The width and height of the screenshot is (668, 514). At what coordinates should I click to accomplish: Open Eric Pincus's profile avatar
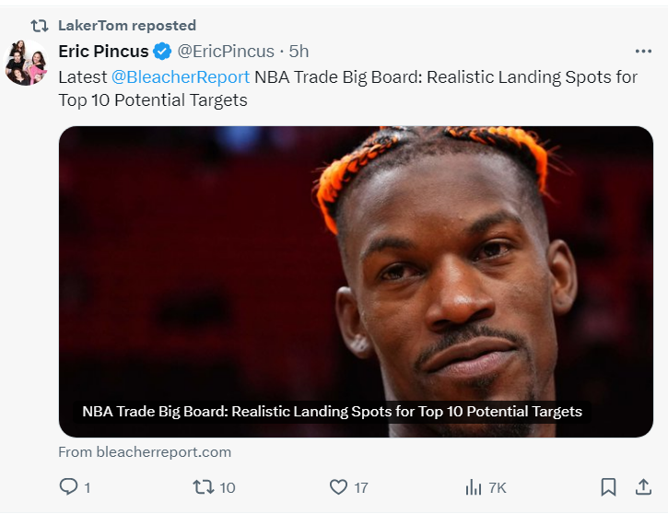click(27, 63)
